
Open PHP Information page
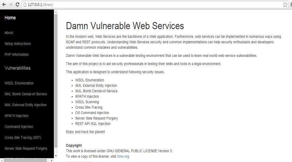[17, 54]
